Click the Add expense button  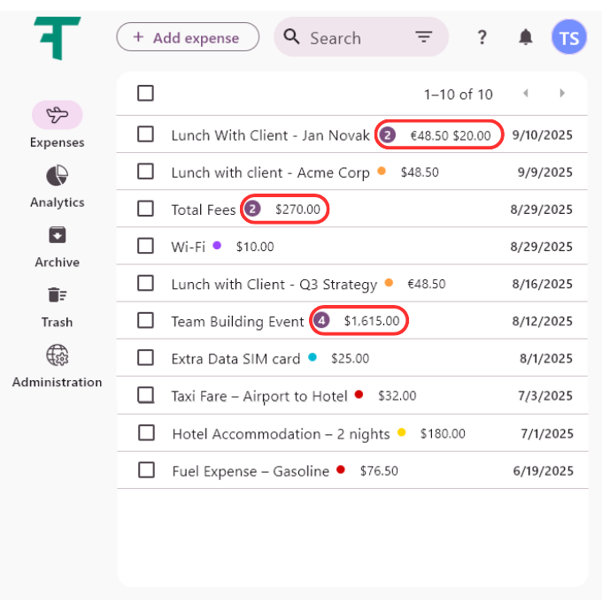pos(188,37)
